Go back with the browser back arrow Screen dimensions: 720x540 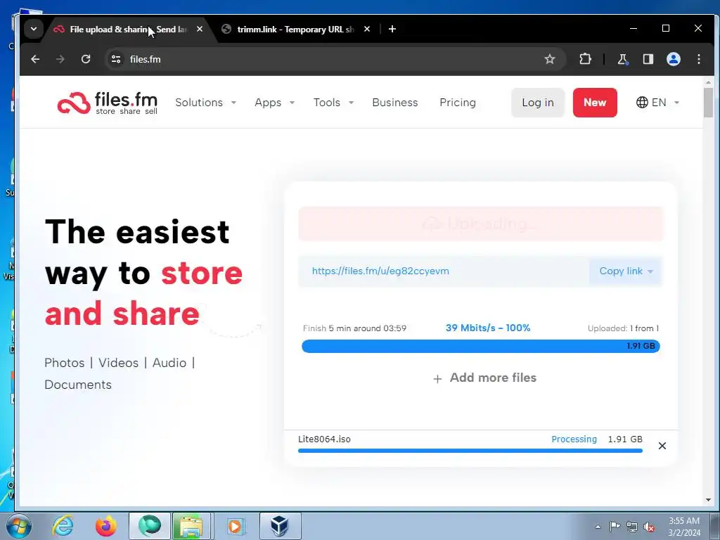(x=35, y=59)
